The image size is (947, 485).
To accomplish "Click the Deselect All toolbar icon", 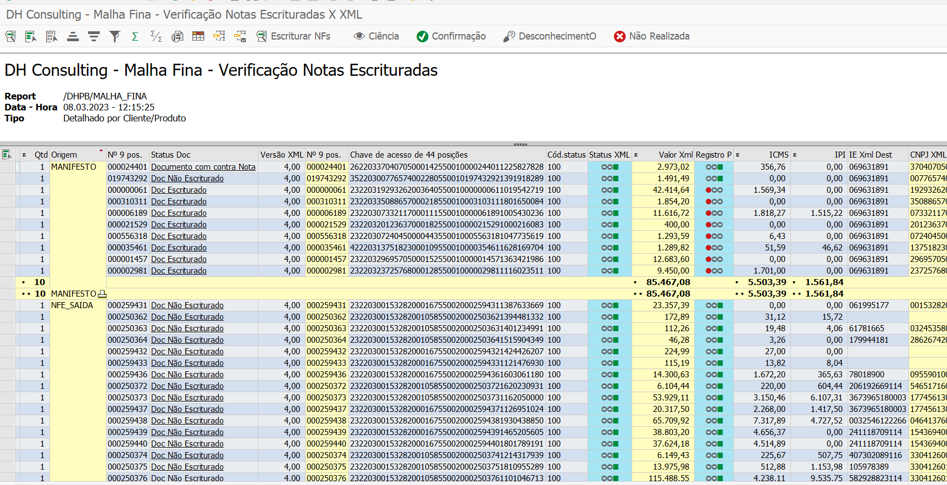I will (52, 36).
